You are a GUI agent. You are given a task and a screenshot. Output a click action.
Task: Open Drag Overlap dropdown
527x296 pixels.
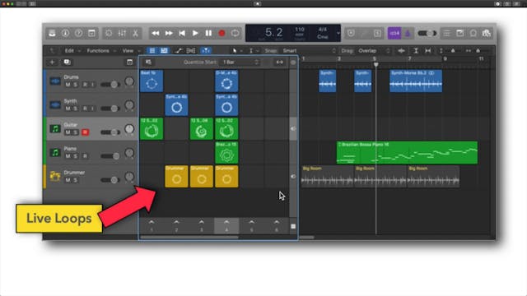coord(374,51)
